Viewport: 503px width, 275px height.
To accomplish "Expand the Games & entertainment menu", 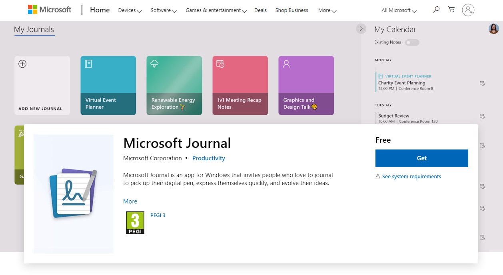I will point(216,10).
